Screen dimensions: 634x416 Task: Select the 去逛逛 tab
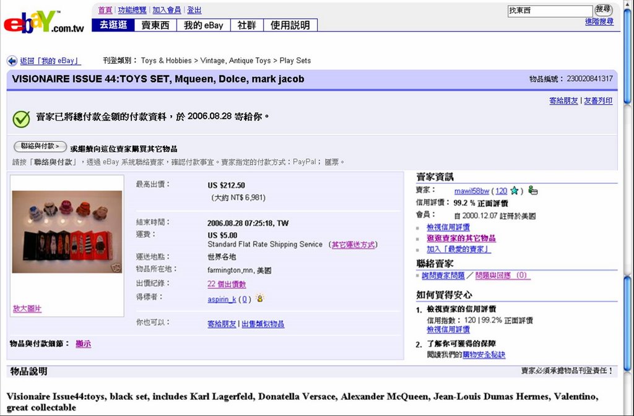113,25
